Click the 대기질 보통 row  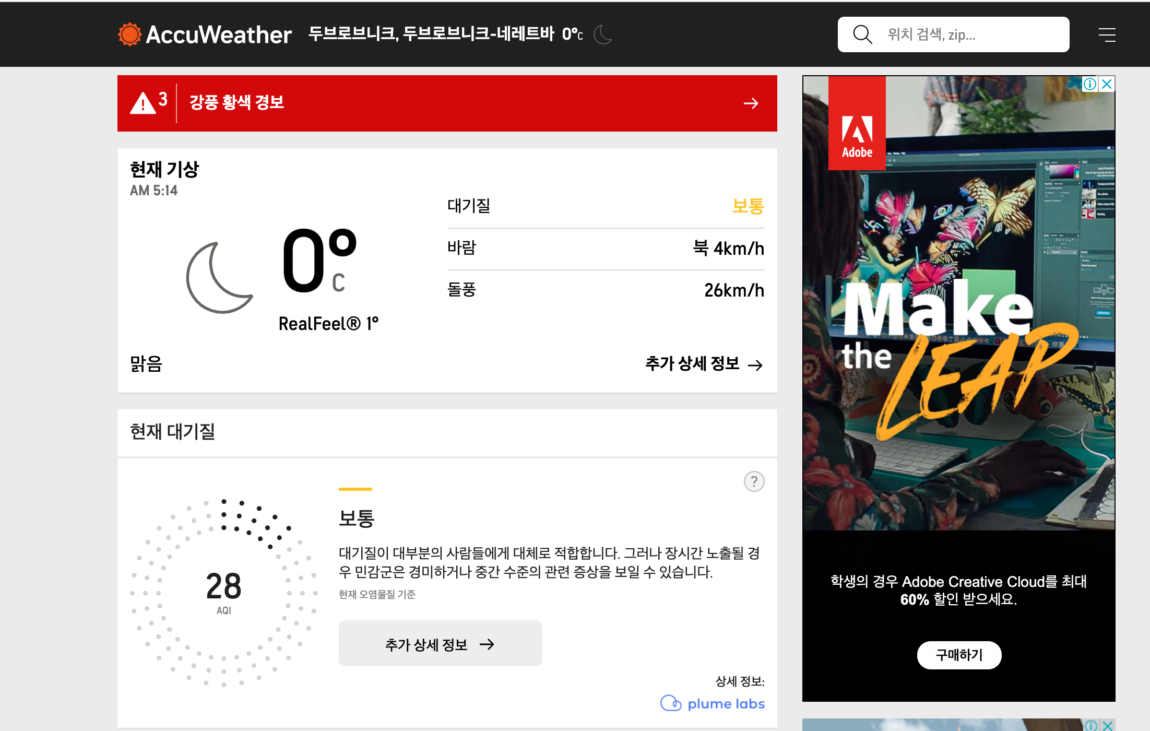606,206
